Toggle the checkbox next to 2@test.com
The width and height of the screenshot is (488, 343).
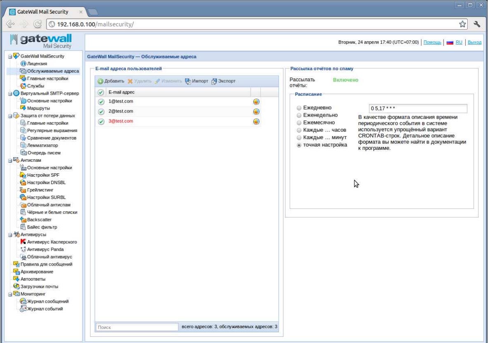pos(100,112)
